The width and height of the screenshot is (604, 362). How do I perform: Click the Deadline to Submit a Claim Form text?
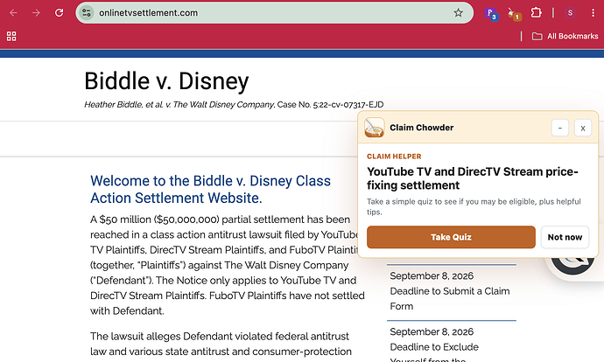pos(450,298)
